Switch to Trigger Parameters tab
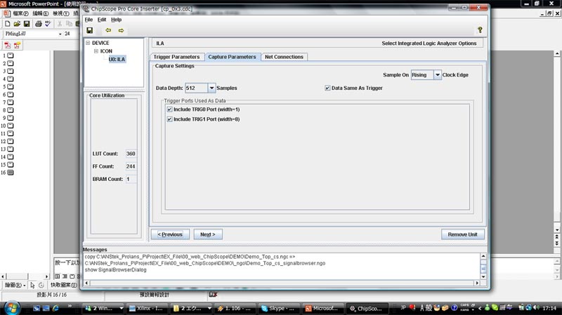 coord(176,57)
